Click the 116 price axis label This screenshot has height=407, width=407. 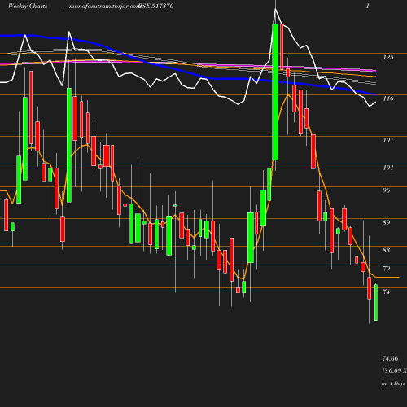click(388, 98)
